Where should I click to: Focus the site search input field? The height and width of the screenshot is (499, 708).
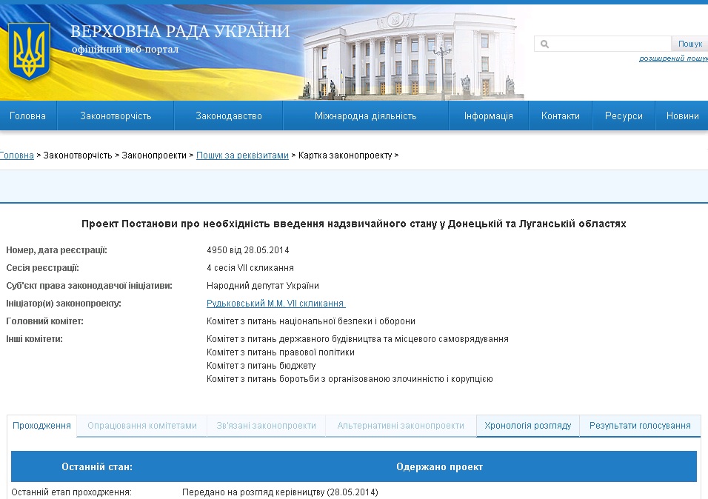pyautogui.click(x=603, y=44)
